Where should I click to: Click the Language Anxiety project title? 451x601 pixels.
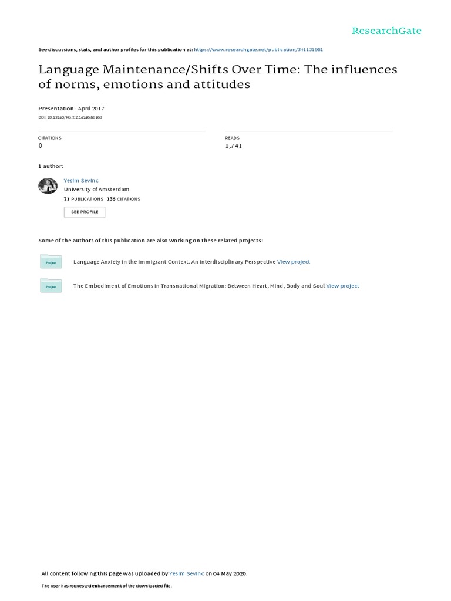click(x=174, y=262)
